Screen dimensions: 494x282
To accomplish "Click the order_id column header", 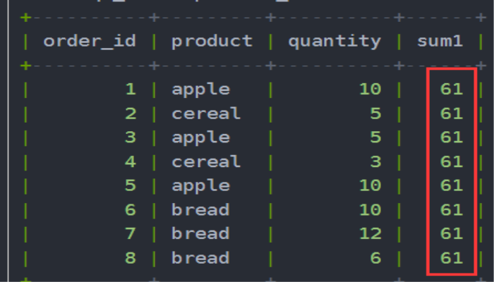I will 90,42.
